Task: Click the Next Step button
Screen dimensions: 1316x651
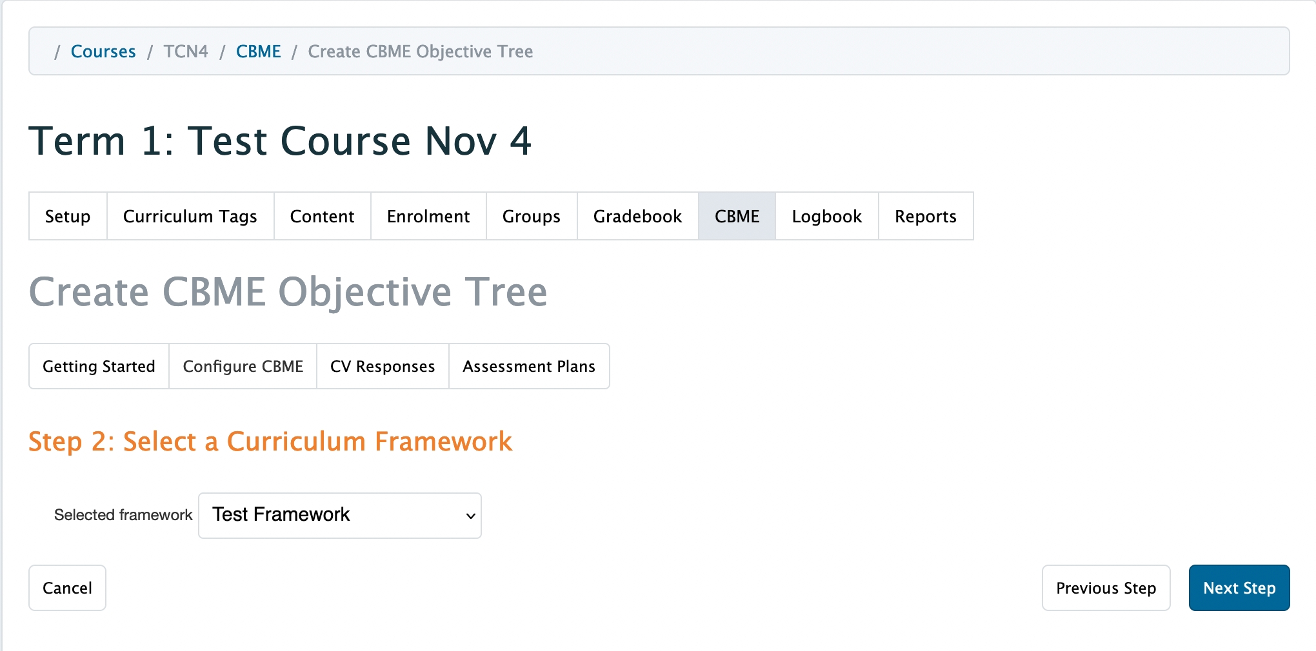Action: pyautogui.click(x=1239, y=588)
